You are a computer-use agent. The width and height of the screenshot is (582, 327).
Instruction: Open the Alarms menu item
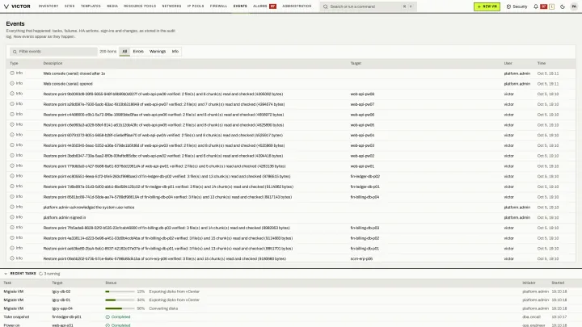click(x=264, y=6)
